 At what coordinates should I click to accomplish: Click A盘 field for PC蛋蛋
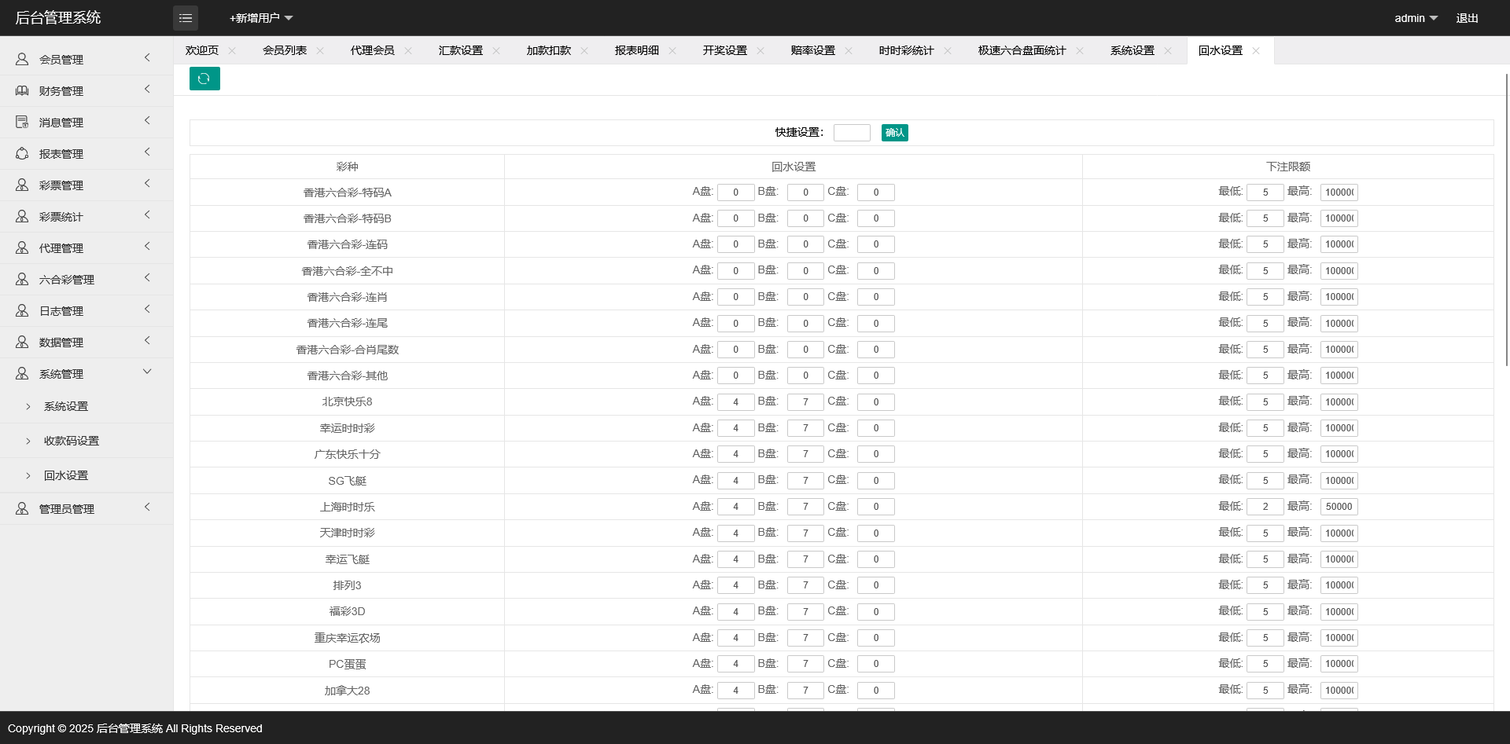coord(736,664)
